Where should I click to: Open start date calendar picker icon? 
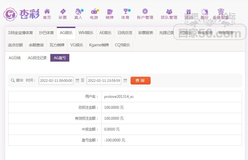tap(77, 80)
